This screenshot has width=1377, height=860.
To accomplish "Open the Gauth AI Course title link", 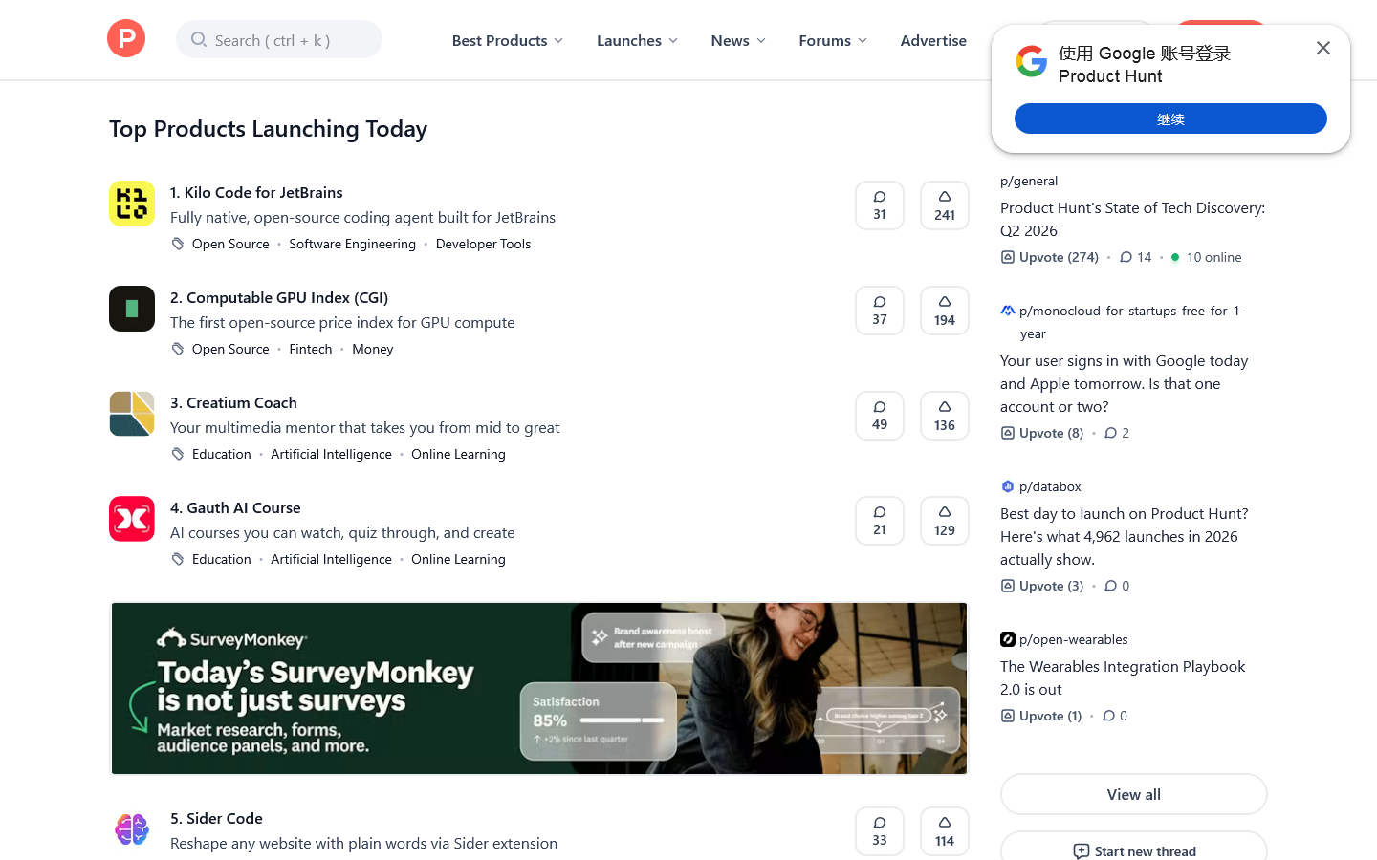I will tap(235, 507).
